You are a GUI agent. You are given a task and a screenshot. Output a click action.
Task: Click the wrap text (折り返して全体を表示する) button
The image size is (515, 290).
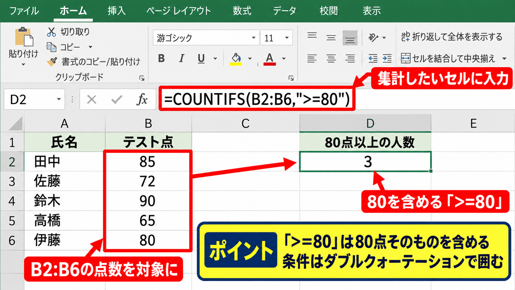[452, 37]
